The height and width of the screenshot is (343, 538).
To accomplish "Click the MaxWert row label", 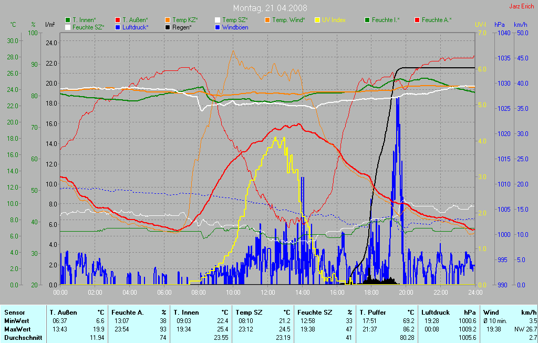I will pyautogui.click(x=16, y=329).
